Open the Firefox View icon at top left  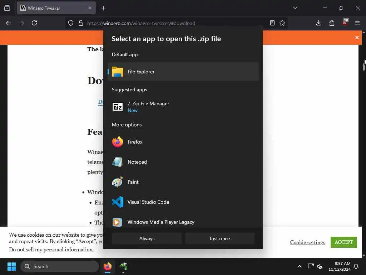coord(7,8)
